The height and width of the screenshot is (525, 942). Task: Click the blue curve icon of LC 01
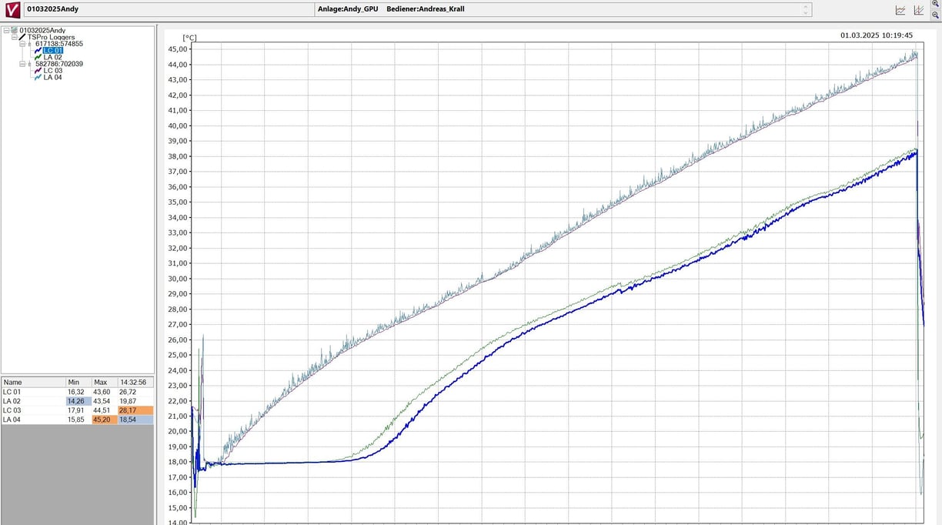click(x=38, y=51)
